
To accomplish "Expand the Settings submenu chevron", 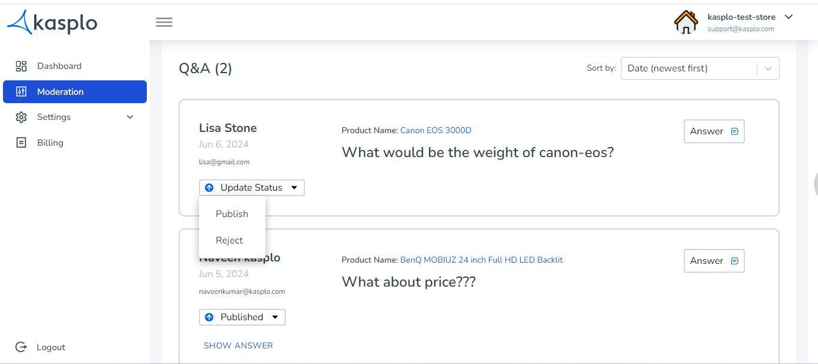I will (130, 117).
